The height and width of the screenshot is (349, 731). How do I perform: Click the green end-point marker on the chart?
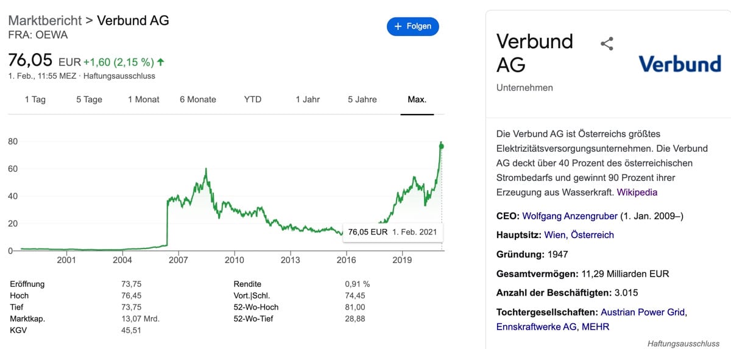click(x=442, y=146)
